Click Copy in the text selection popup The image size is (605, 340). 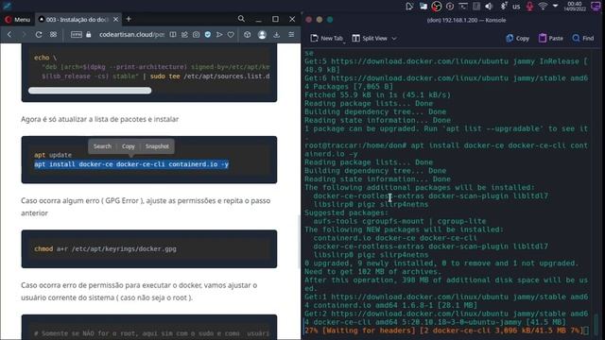[129, 146]
